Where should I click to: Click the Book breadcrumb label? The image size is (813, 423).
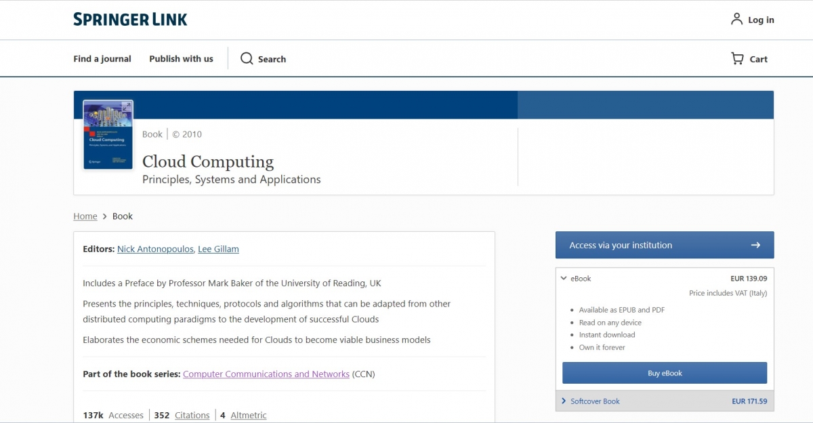[123, 216]
